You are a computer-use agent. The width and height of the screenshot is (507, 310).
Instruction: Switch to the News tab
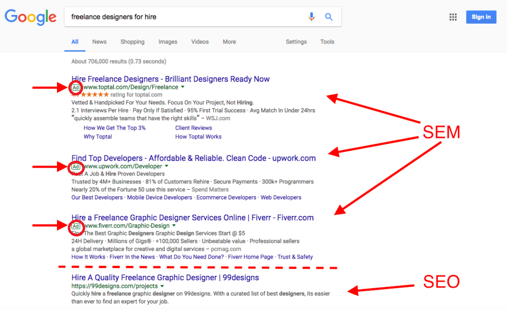99,42
